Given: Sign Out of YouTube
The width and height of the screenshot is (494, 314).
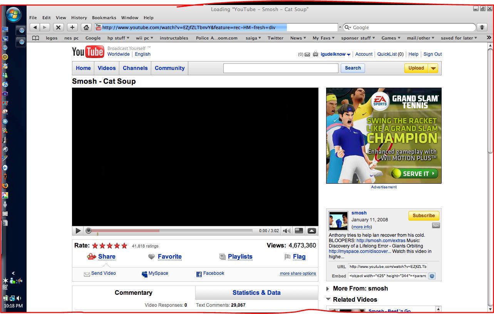Looking at the screenshot, I should (432, 54).
